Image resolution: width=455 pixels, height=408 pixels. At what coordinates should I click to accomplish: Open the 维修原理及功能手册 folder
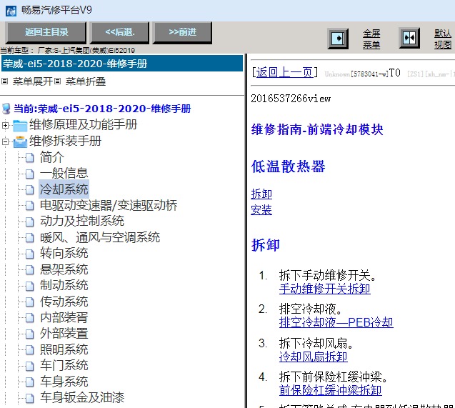[83, 125]
